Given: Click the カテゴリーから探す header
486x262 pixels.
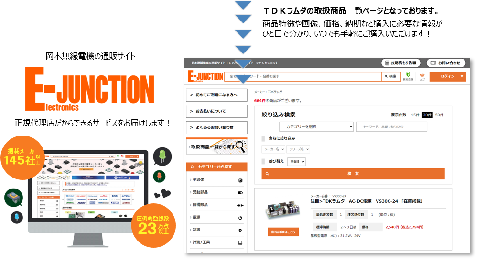Looking at the screenshot, I should click(x=216, y=167).
